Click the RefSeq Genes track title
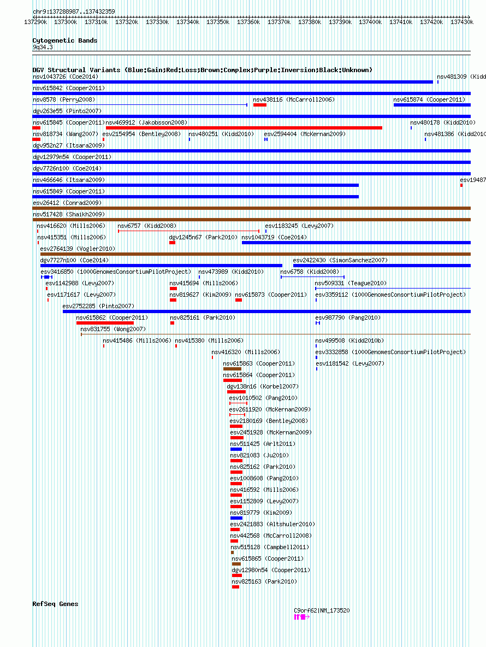The height and width of the screenshot is (647, 486). point(55,604)
